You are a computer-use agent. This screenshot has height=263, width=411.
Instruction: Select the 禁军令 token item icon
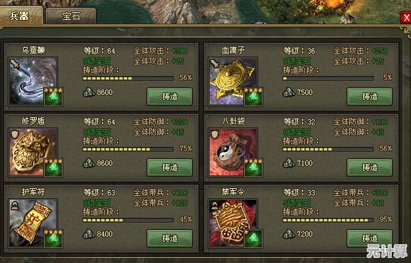233,223
